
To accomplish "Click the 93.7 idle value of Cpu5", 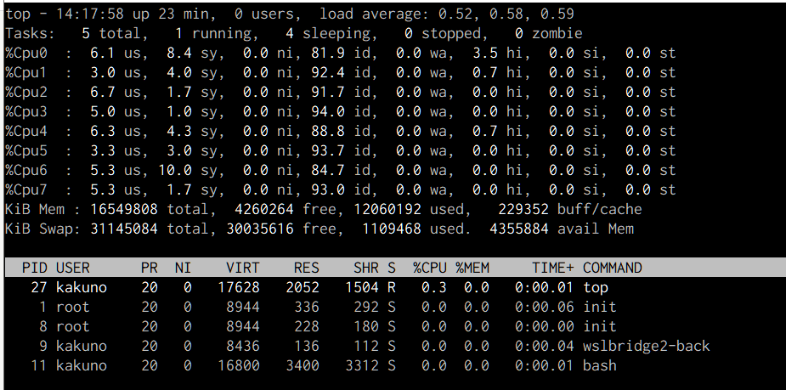I will click(327, 150).
